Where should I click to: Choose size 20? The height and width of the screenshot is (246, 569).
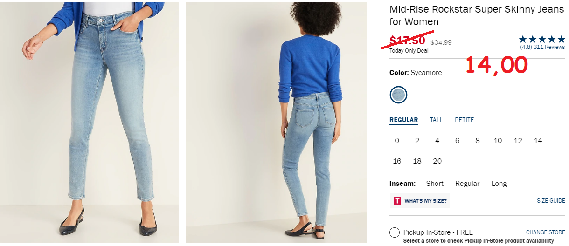(437, 161)
